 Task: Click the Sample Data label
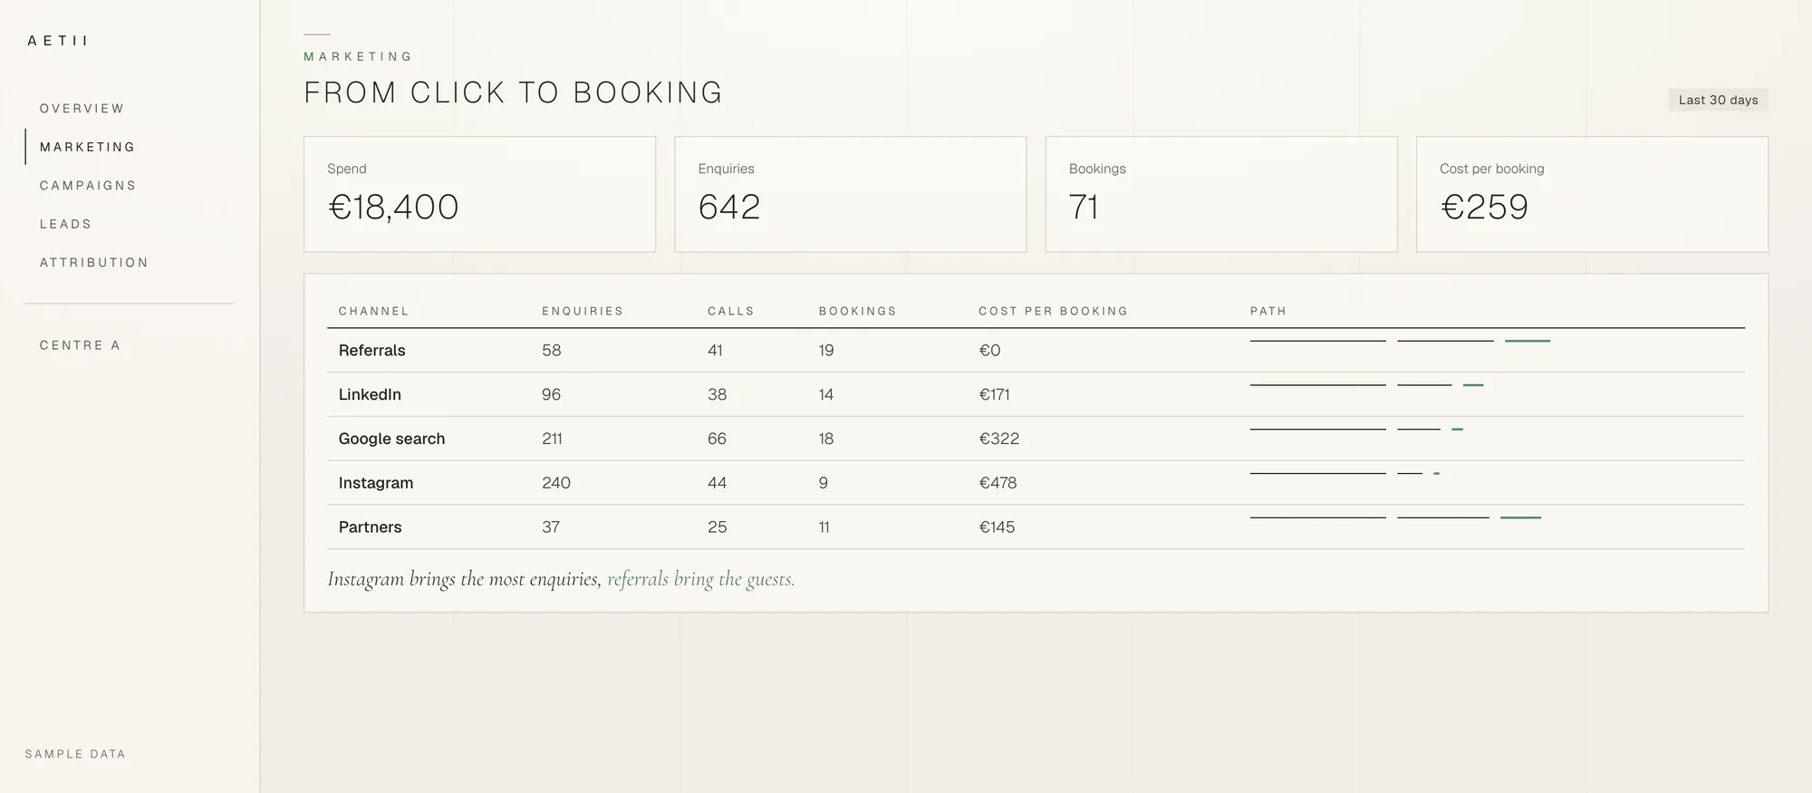pyautogui.click(x=75, y=754)
